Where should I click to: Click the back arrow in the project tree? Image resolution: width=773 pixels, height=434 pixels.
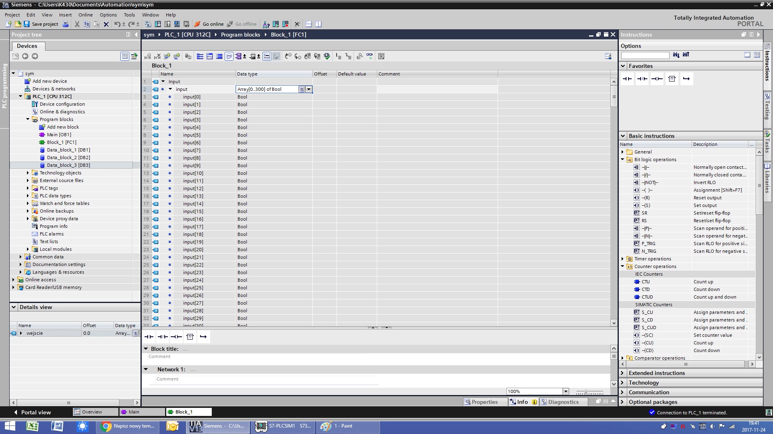point(25,56)
